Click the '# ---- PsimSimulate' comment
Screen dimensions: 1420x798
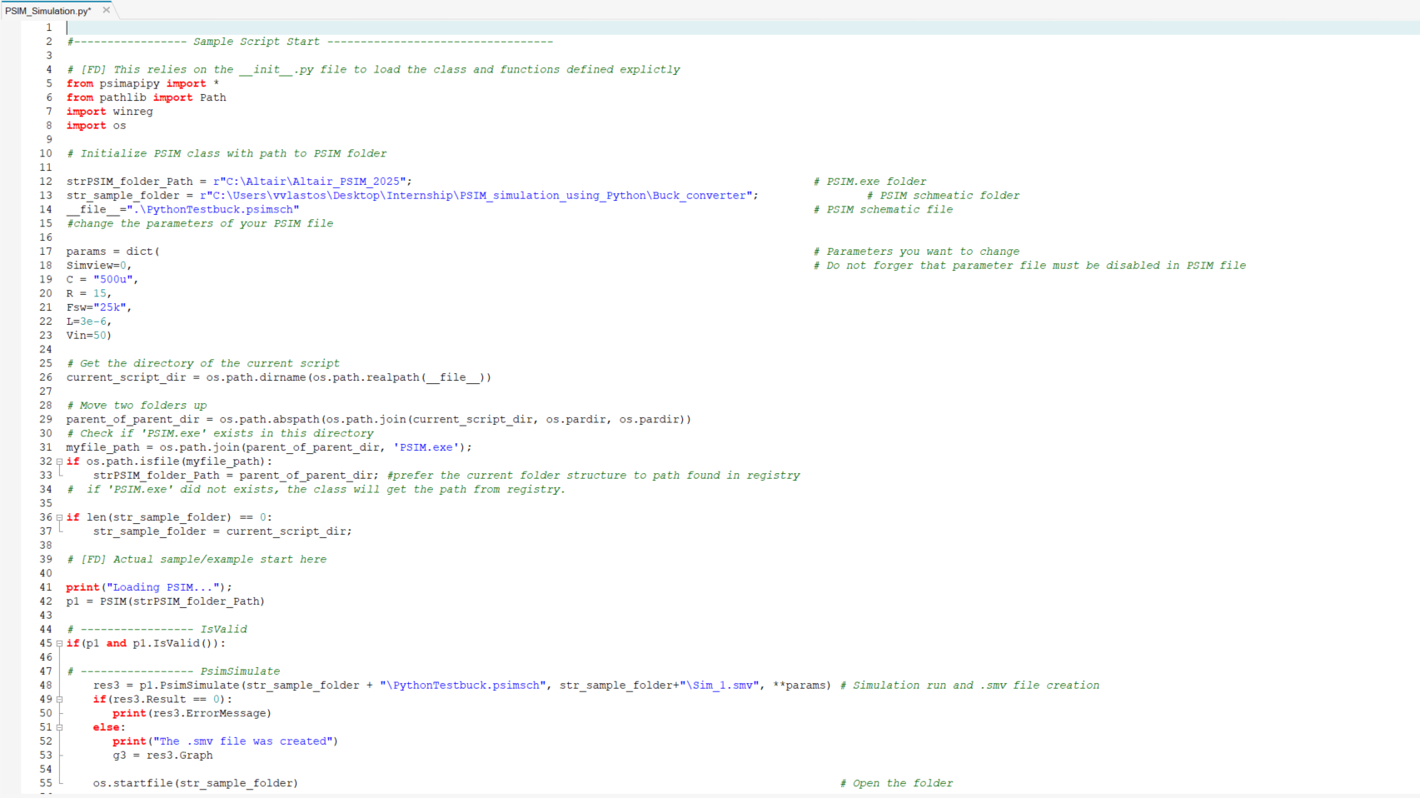pyautogui.click(x=173, y=671)
